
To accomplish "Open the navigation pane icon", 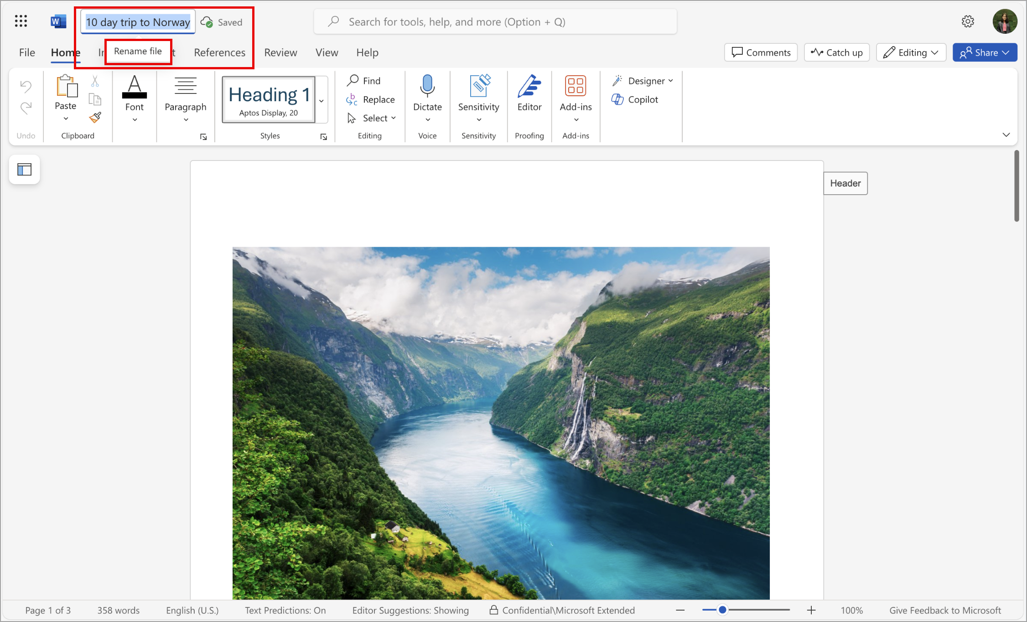I will [24, 170].
